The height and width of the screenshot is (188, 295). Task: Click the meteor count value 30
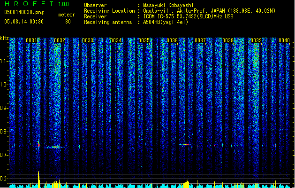(68, 22)
